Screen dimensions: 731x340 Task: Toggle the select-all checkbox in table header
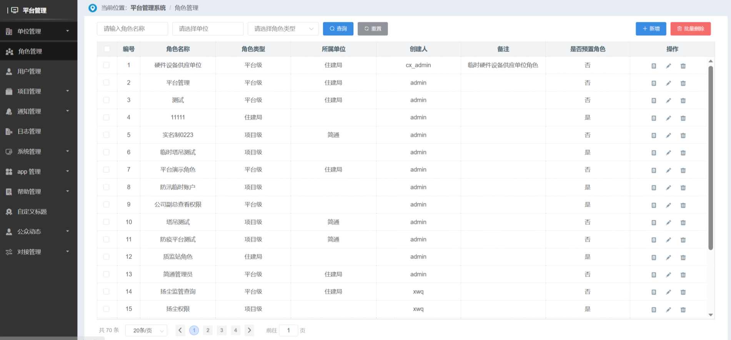click(x=107, y=49)
